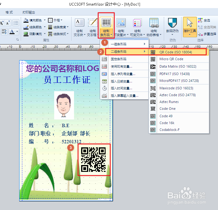218x210 pixels.
Task: Open the 属性 group dialog launcher
Action: pos(18,40)
